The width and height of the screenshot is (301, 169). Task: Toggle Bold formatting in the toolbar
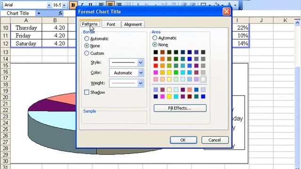[x=73, y=5]
